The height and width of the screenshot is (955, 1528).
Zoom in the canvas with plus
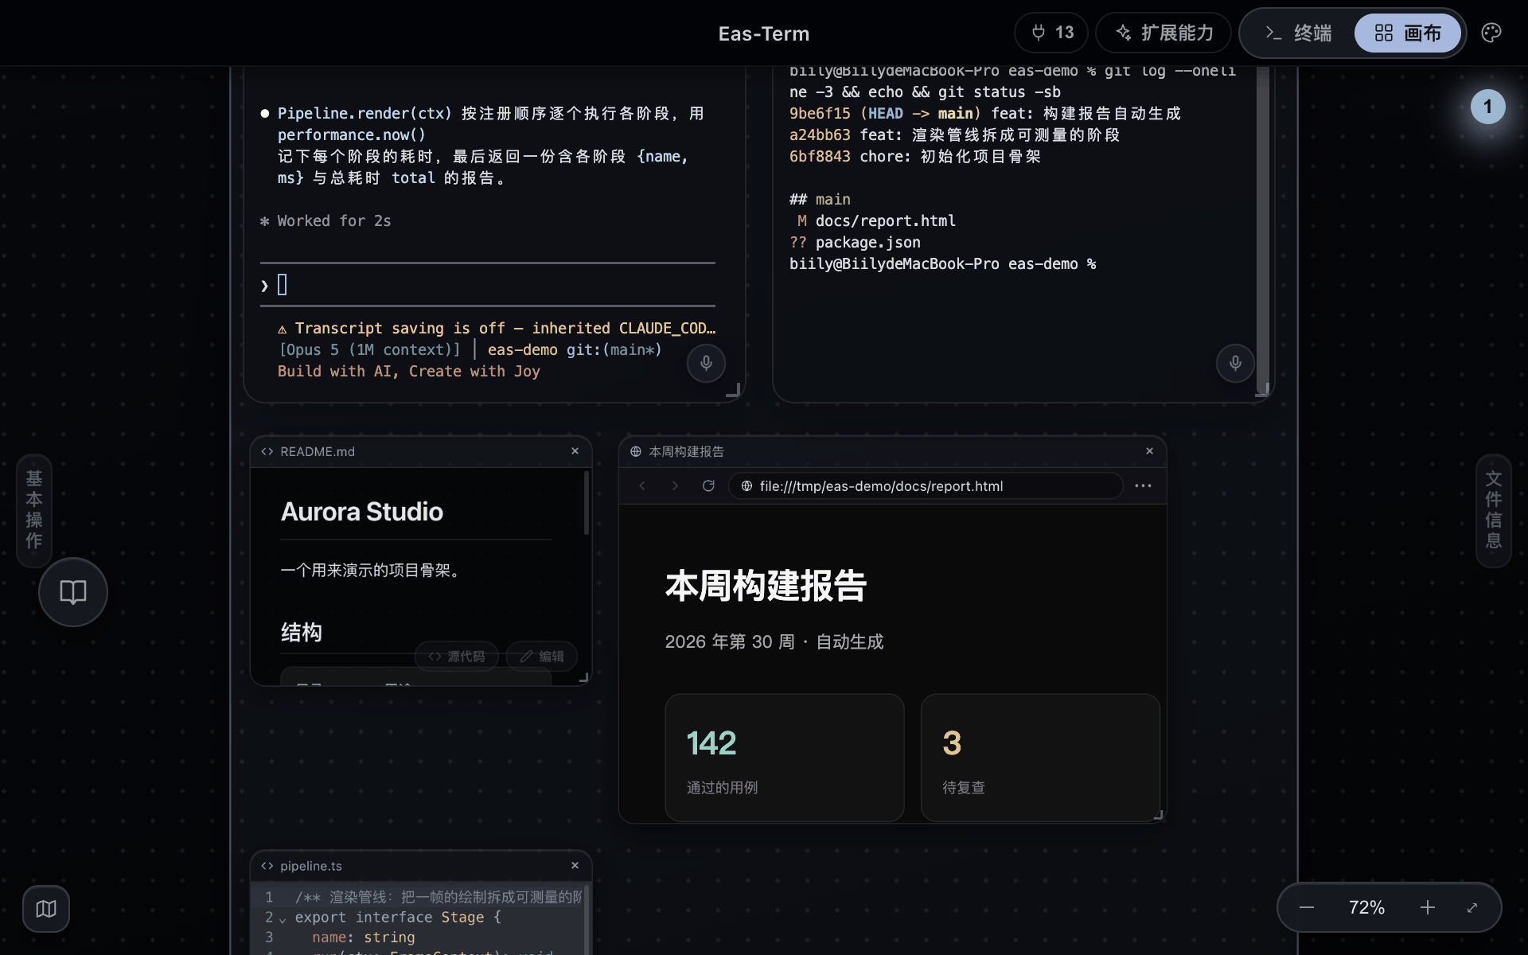(1428, 907)
